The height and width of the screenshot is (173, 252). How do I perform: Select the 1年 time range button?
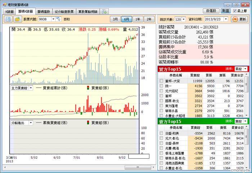(138, 19)
